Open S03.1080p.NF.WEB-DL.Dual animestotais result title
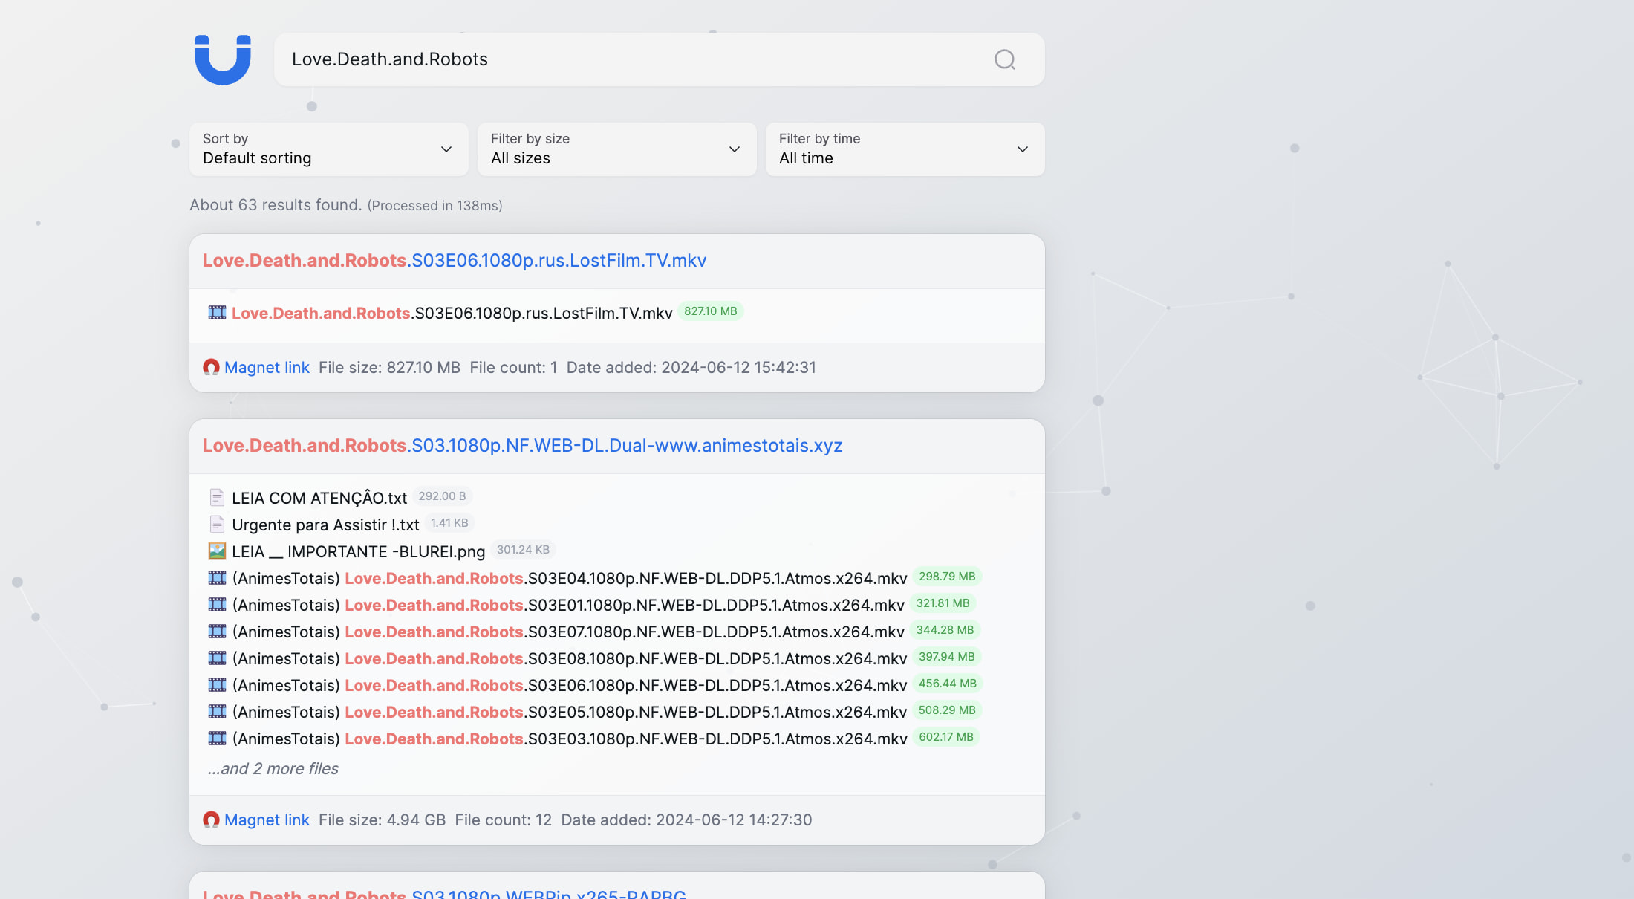This screenshot has height=899, width=1634. point(523,446)
